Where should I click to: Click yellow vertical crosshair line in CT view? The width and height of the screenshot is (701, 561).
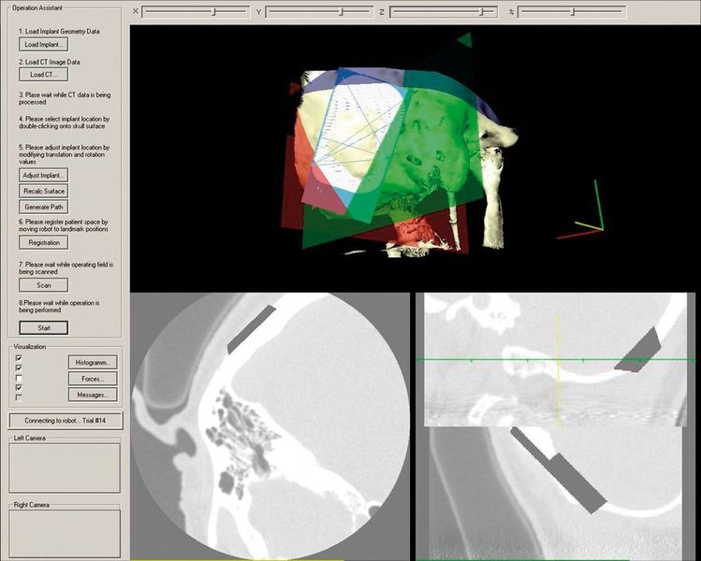[x=559, y=370]
